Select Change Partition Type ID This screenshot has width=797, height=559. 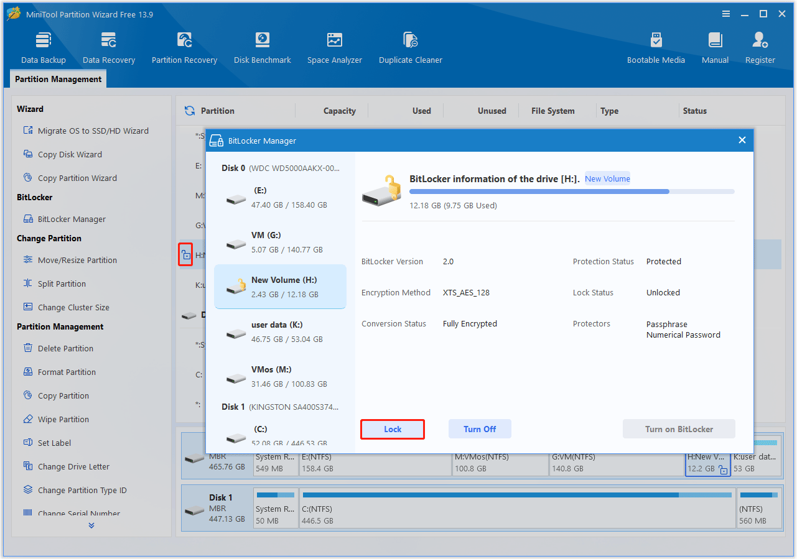[75, 490]
